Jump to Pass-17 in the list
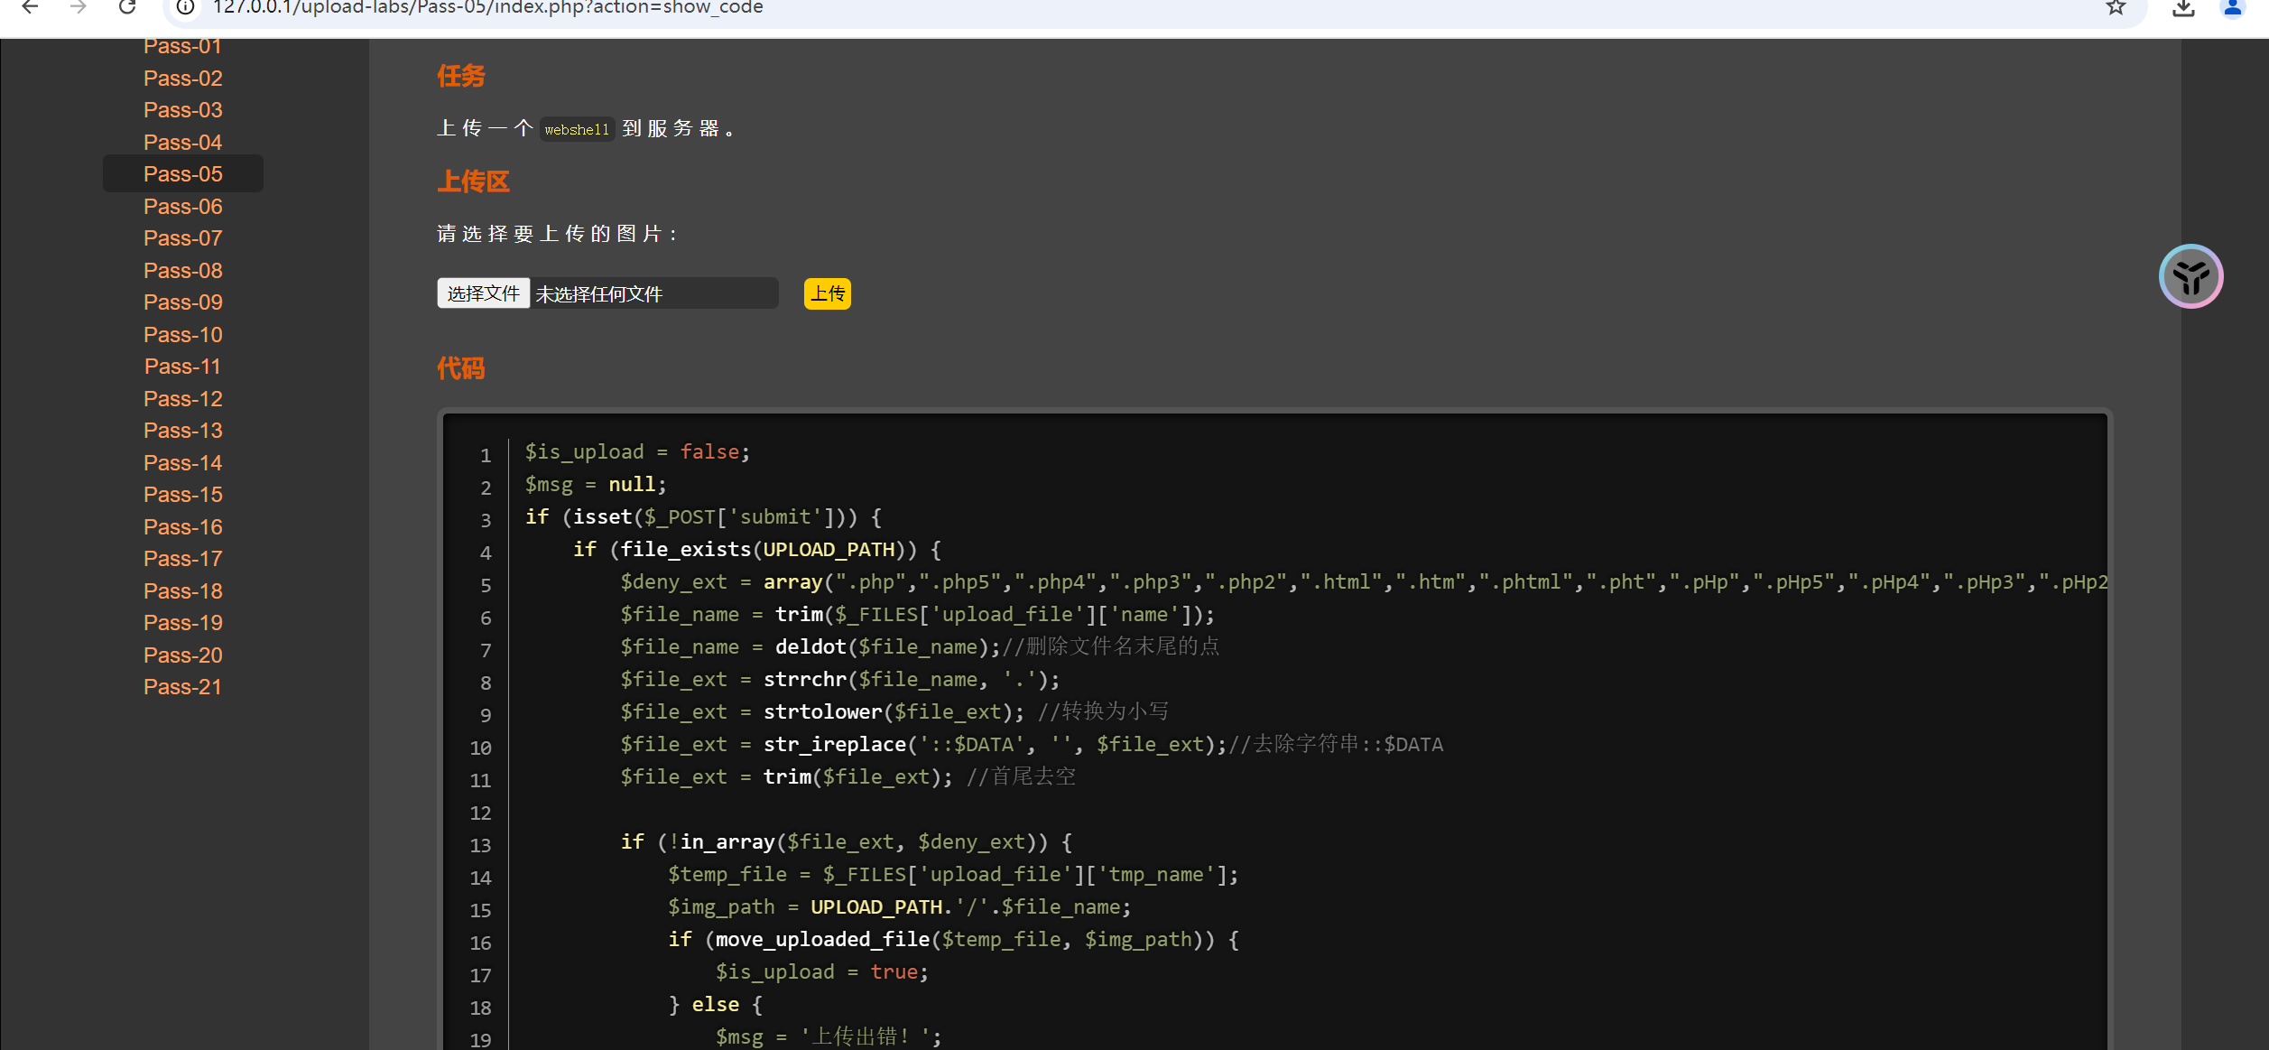The width and height of the screenshot is (2269, 1050). (182, 558)
